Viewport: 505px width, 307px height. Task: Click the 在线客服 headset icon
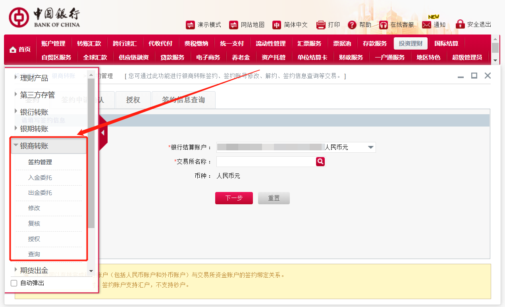383,25
